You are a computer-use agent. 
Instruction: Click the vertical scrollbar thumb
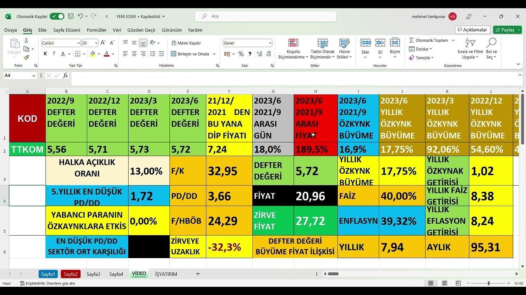[523, 120]
